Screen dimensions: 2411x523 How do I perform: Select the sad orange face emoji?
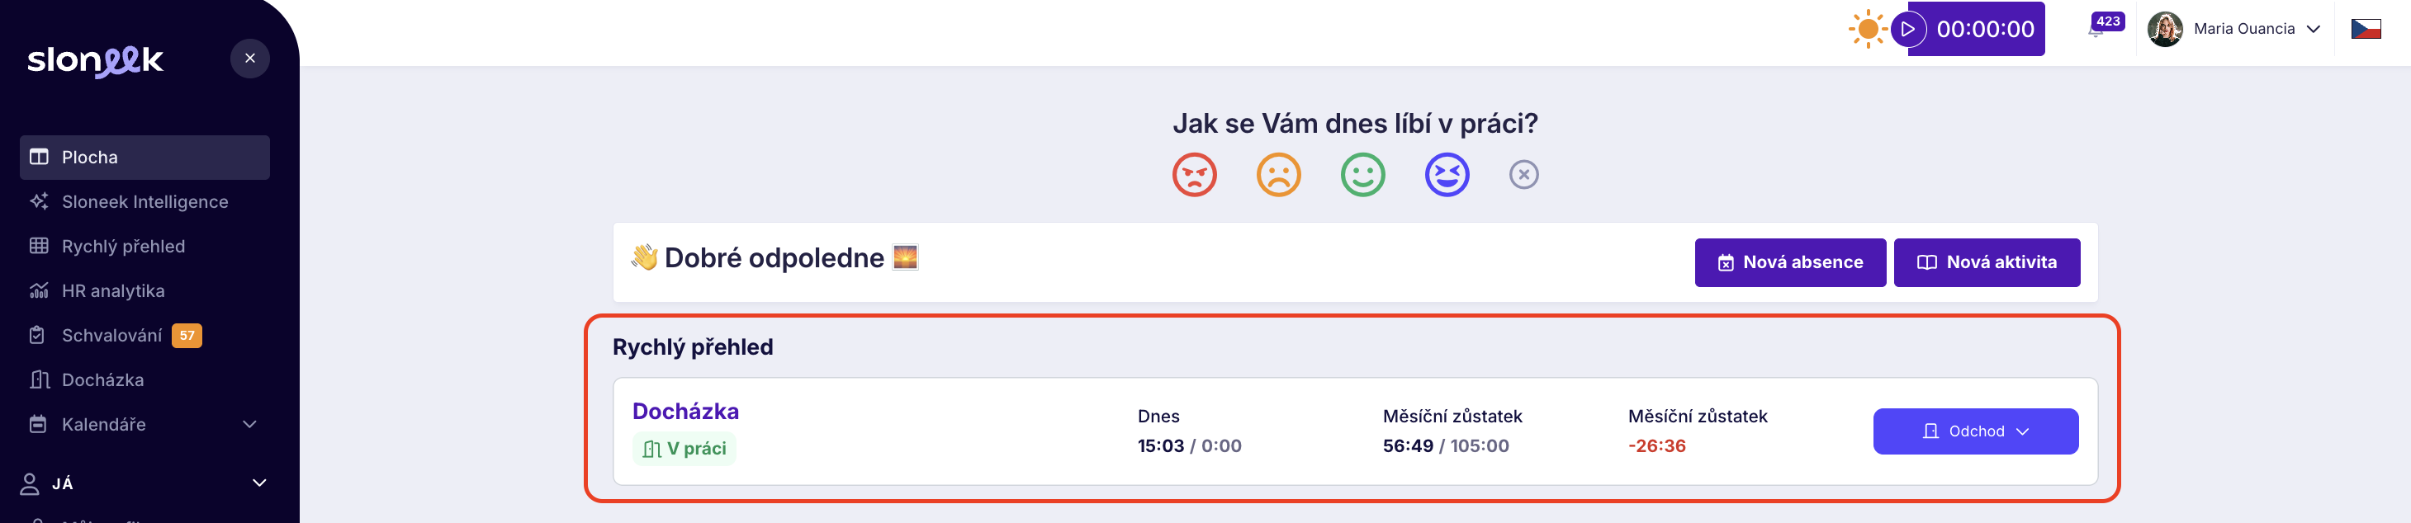tap(1278, 175)
